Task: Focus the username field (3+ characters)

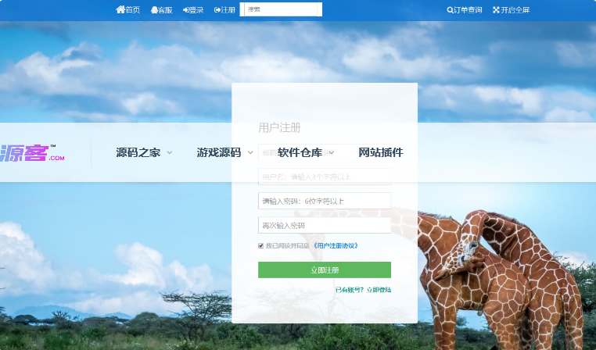Action: coord(325,177)
